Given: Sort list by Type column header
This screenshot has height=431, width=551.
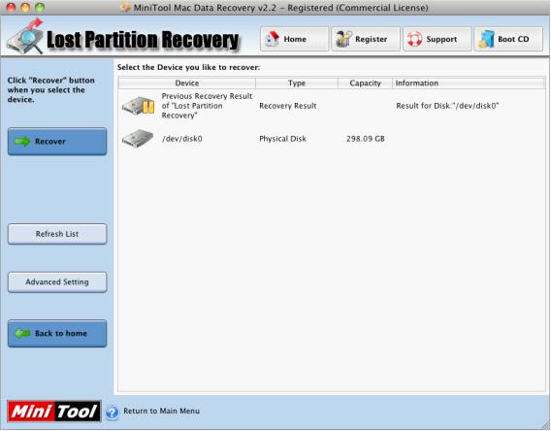Looking at the screenshot, I should 297,83.
